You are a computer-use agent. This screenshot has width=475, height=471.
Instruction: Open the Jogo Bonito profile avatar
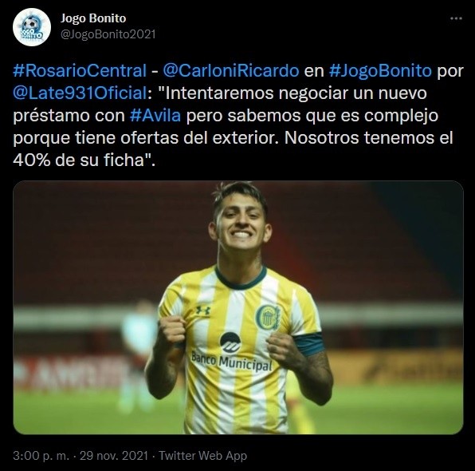click(32, 27)
